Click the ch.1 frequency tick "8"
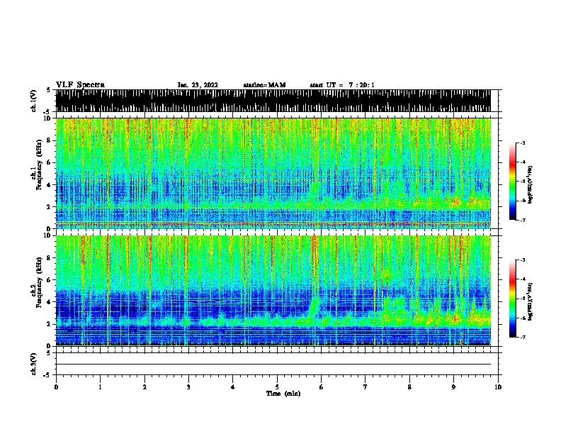561x434 pixels. (49, 140)
